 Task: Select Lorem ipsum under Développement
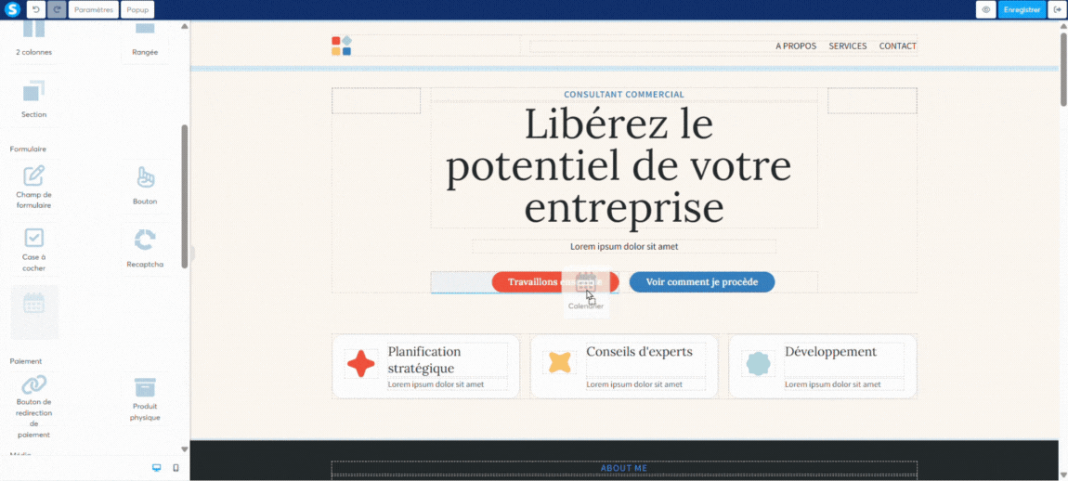832,384
